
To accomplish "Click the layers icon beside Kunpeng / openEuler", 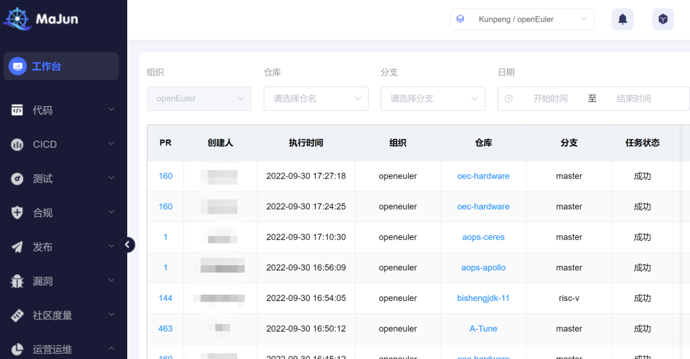I will (x=460, y=19).
